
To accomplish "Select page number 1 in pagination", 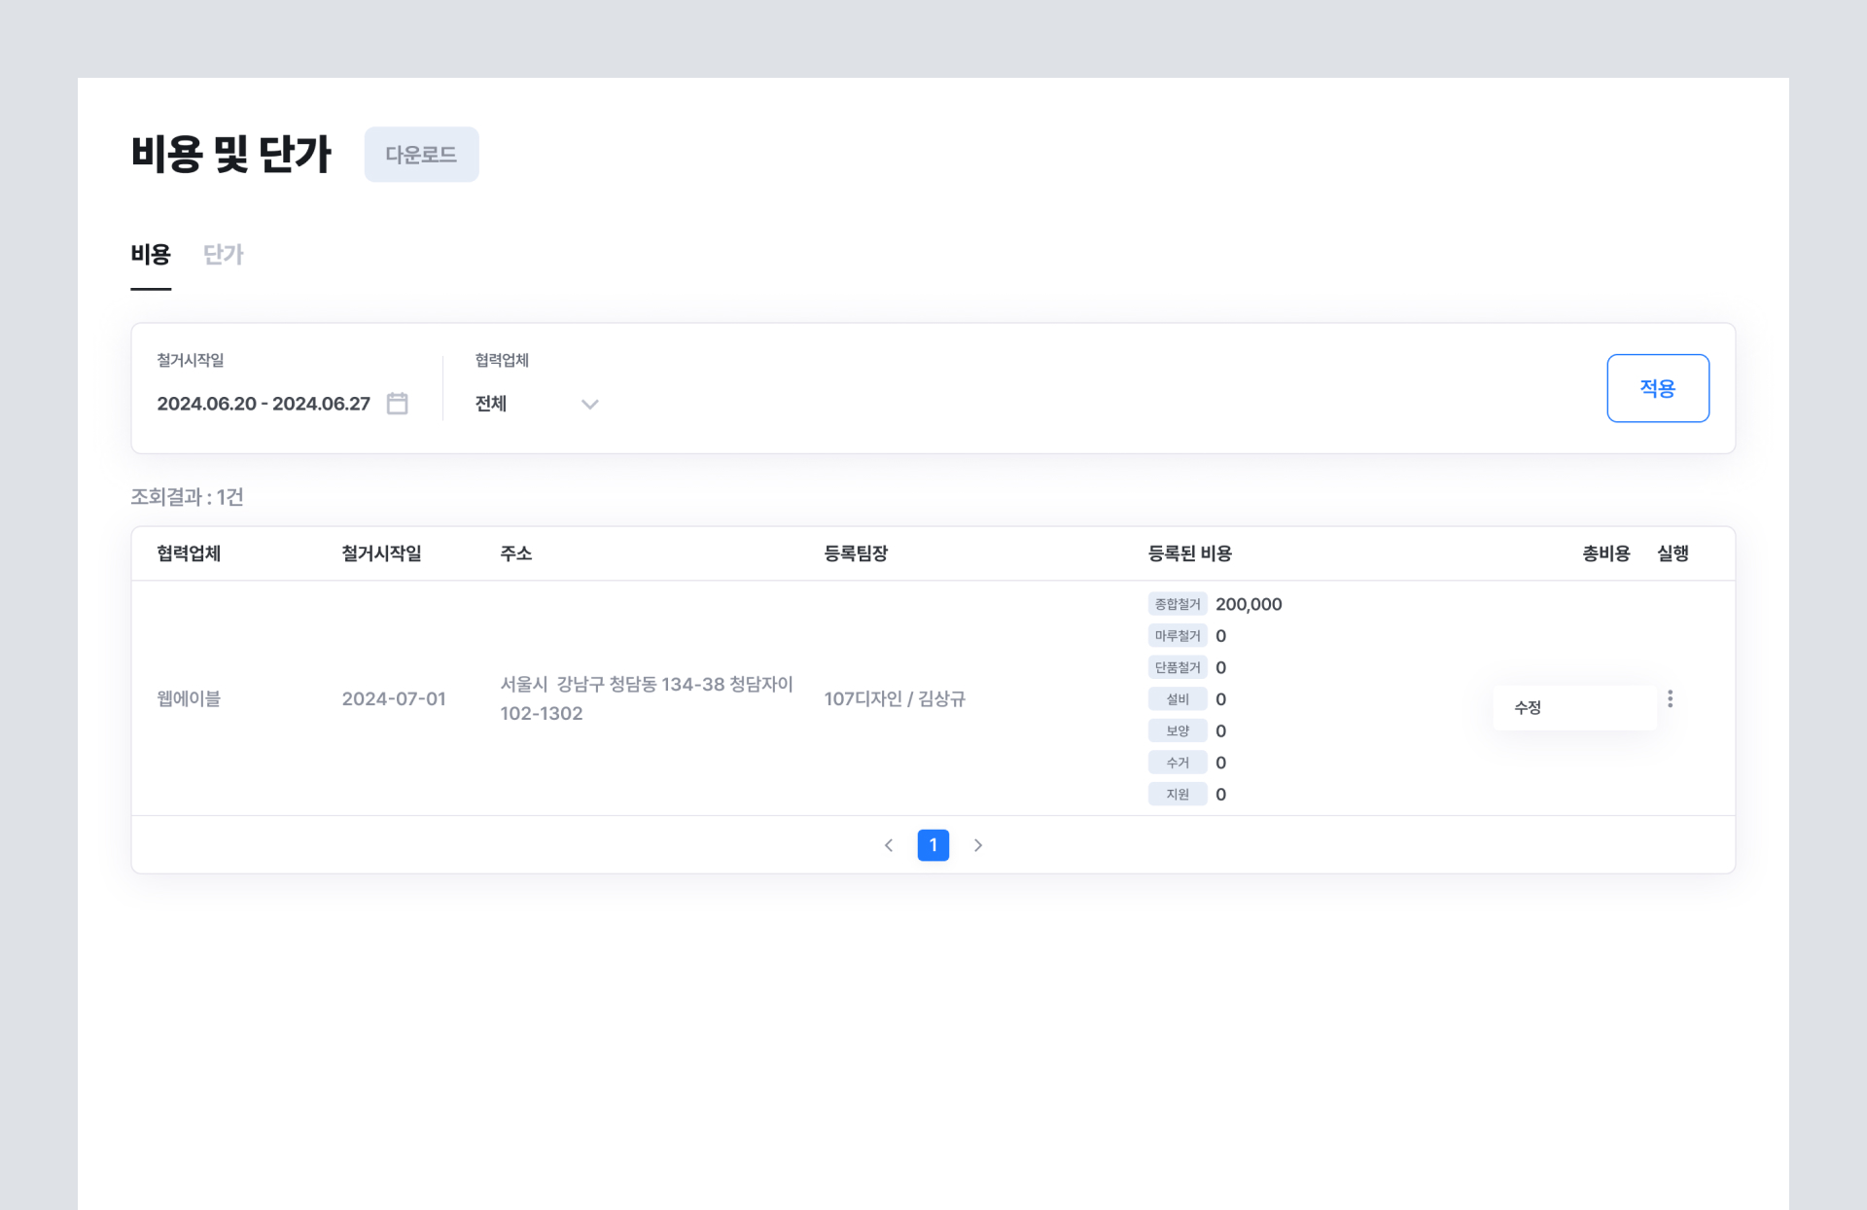I will pyautogui.click(x=933, y=845).
